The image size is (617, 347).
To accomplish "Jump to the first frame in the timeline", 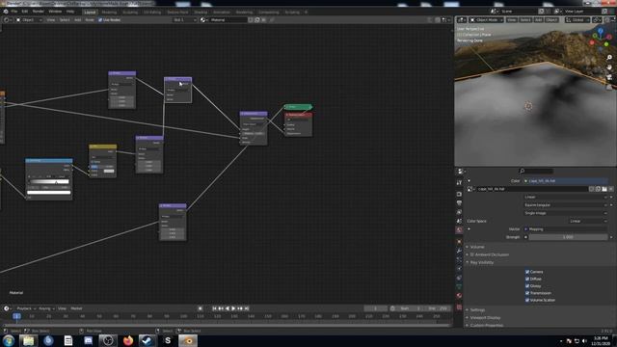I will click(214, 308).
